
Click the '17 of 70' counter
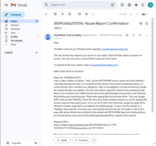[x=123, y=14]
